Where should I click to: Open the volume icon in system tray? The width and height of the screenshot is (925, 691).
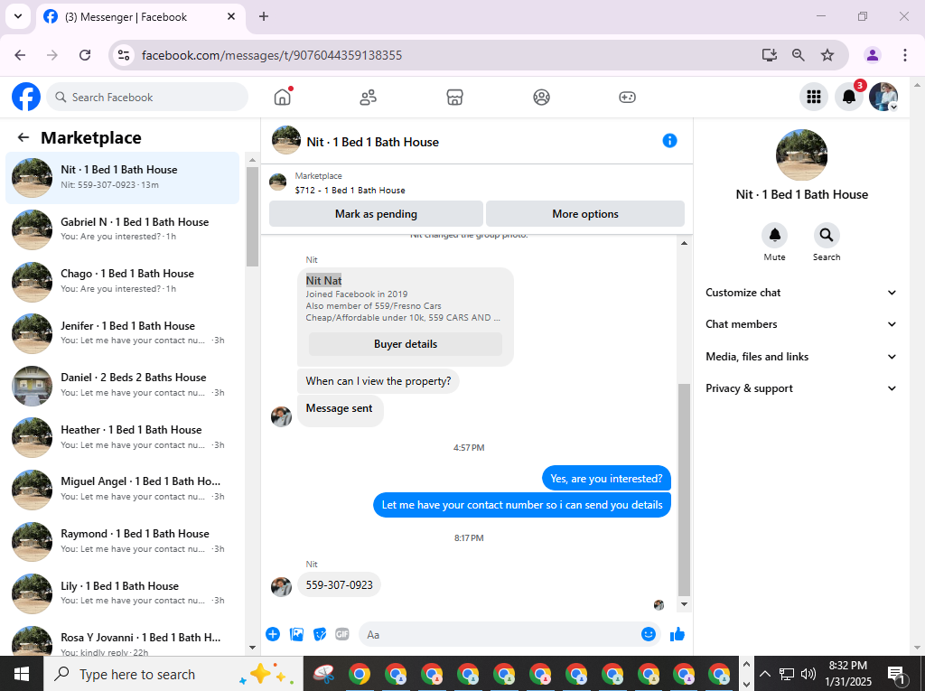[808, 673]
